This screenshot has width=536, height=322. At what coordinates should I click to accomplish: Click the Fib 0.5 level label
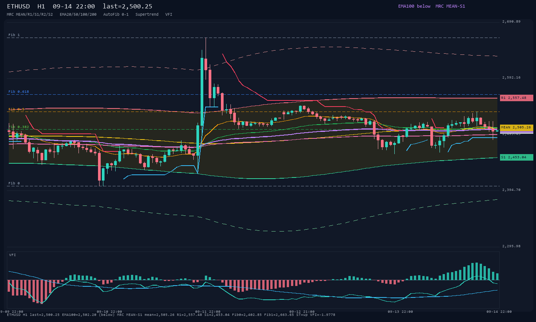(16, 109)
